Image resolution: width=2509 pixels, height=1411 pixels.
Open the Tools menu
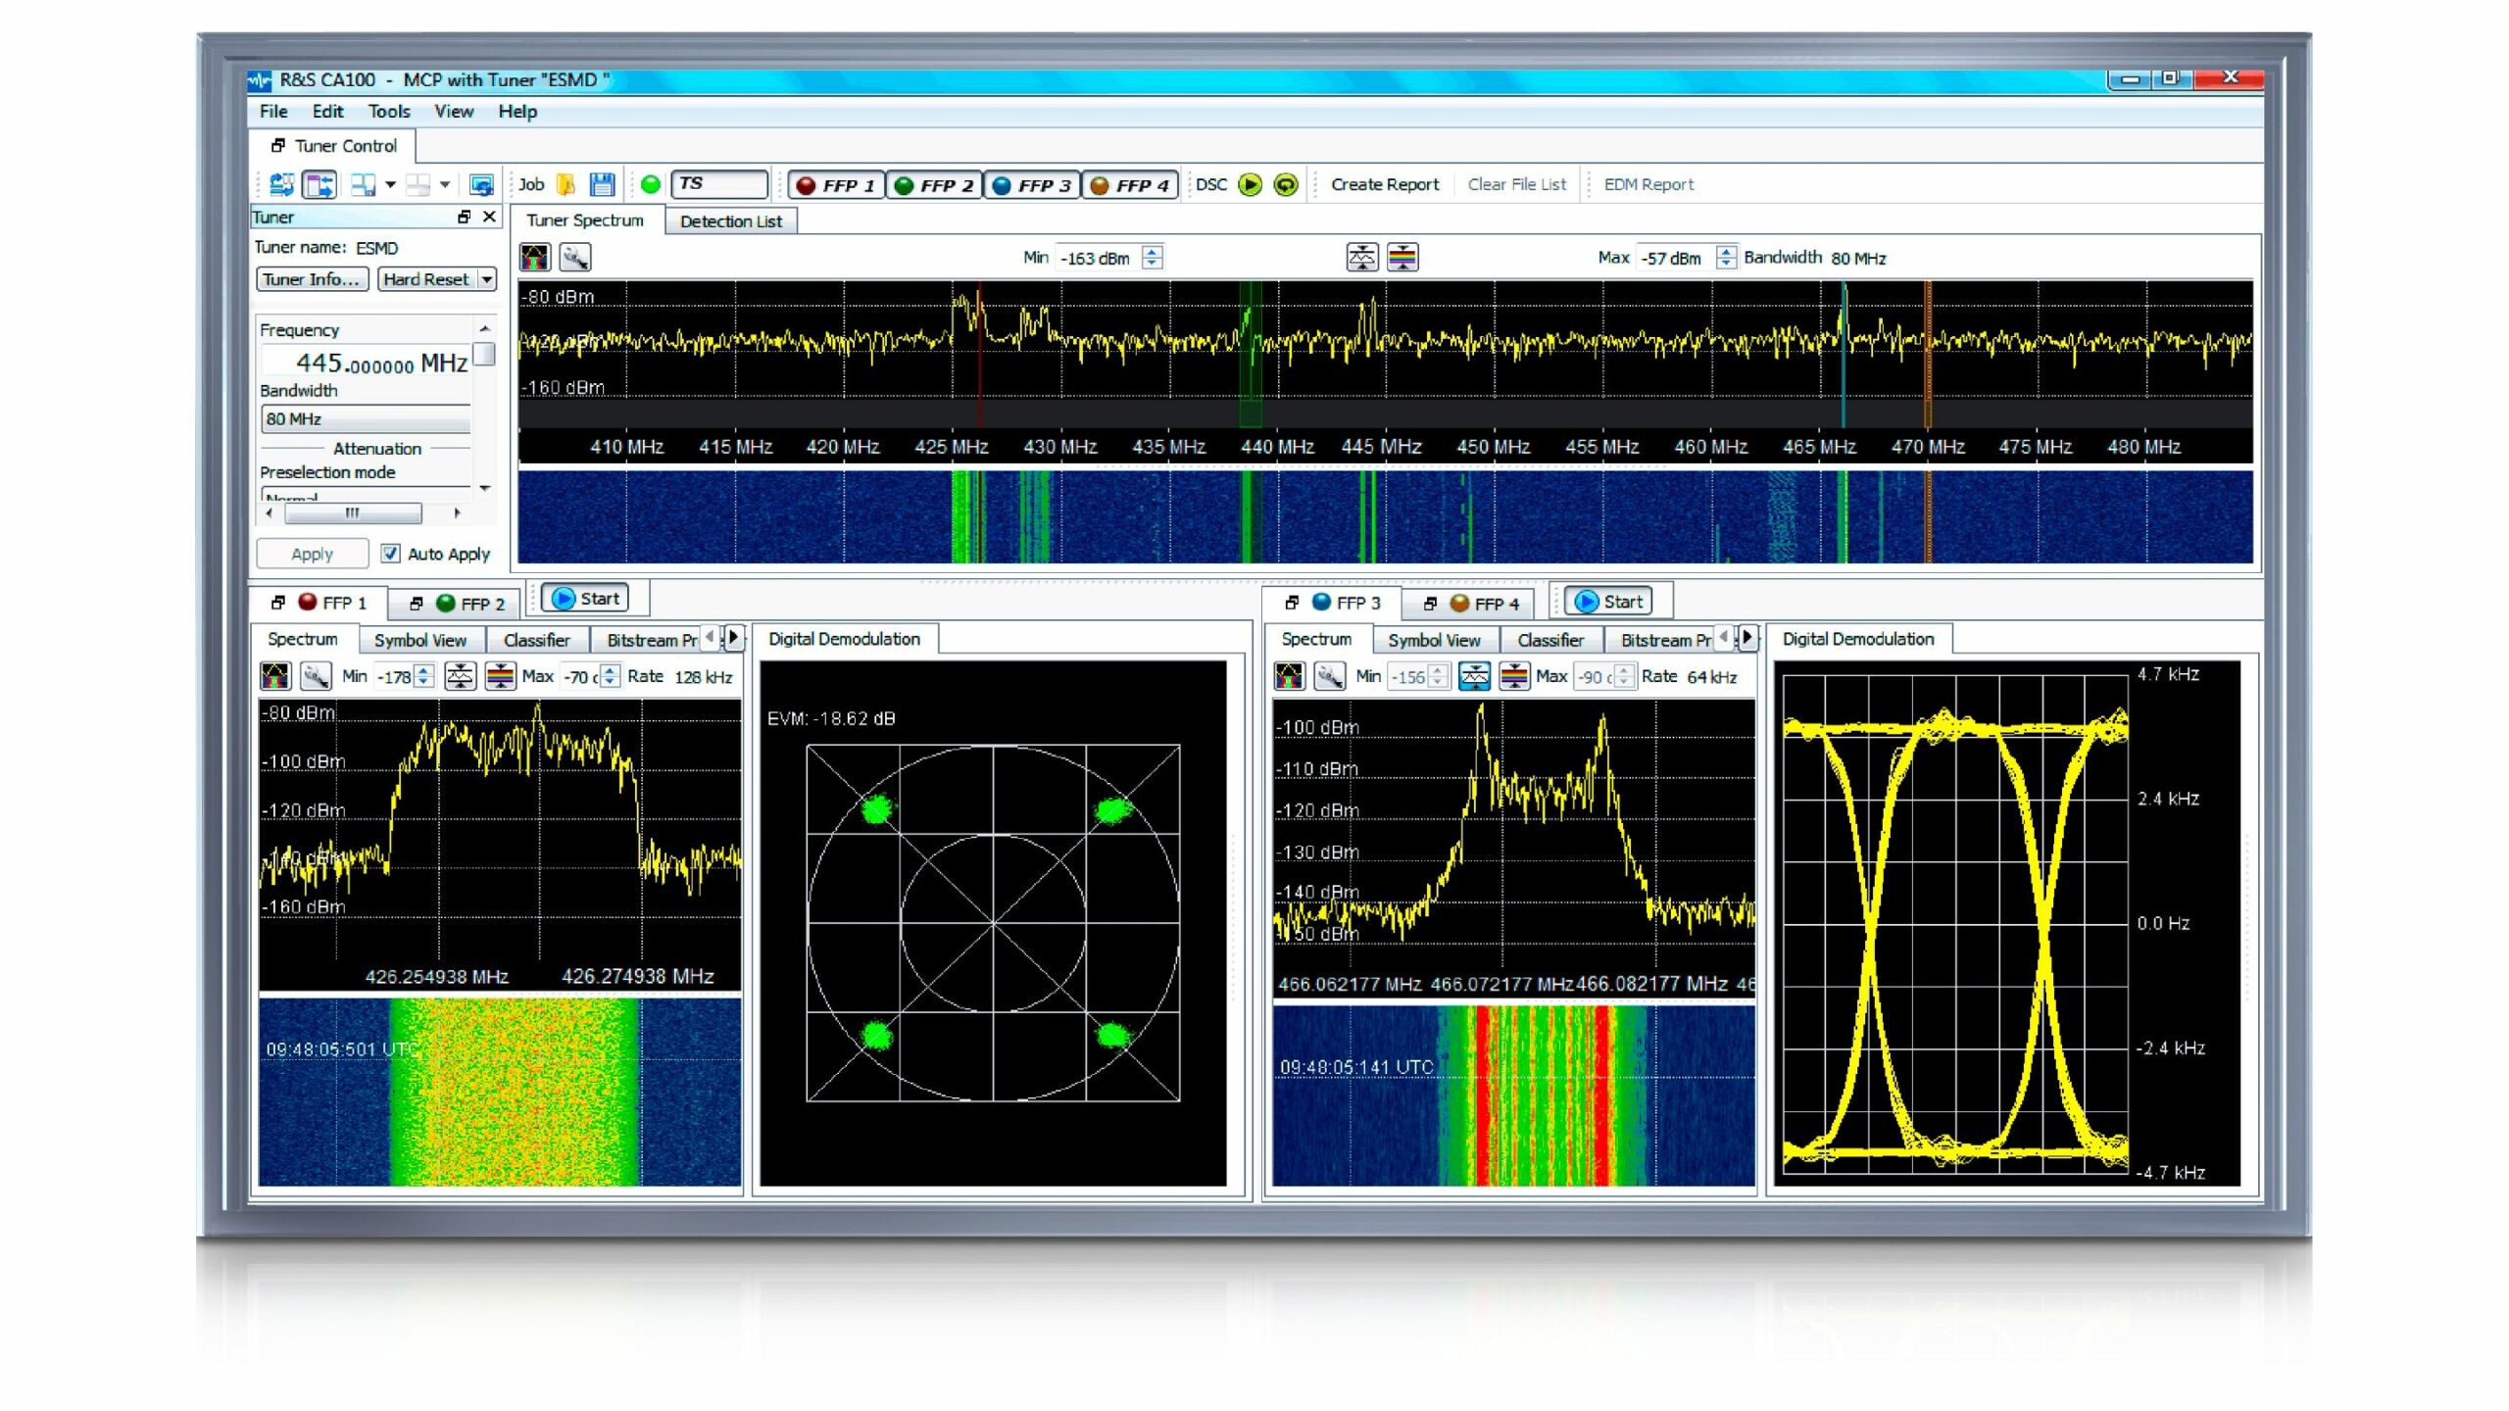click(388, 112)
